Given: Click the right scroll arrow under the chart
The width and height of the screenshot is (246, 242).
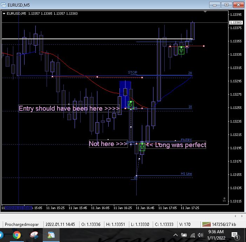Looking at the screenshot, I should pos(242,216).
